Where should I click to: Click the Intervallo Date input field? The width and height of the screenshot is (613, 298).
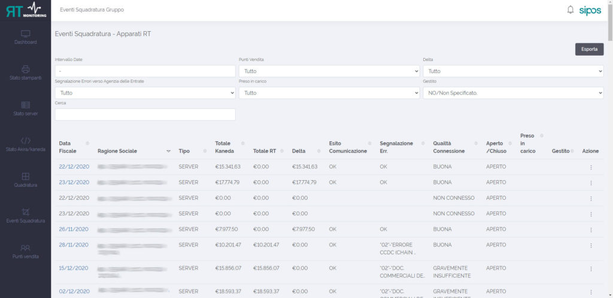click(145, 71)
